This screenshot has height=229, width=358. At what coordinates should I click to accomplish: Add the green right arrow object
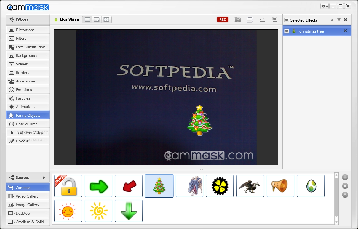98,186
